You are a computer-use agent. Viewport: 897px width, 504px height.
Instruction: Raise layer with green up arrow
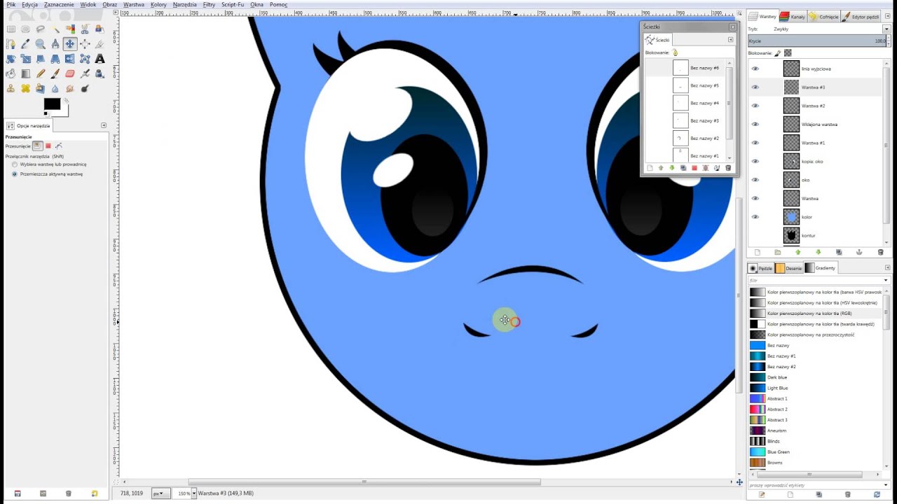click(798, 252)
